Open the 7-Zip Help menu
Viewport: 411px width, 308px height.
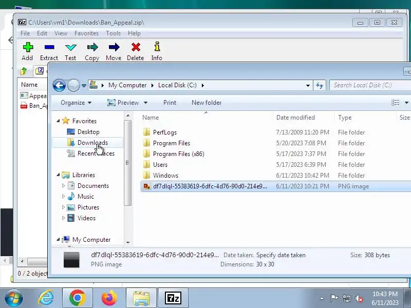pos(134,33)
